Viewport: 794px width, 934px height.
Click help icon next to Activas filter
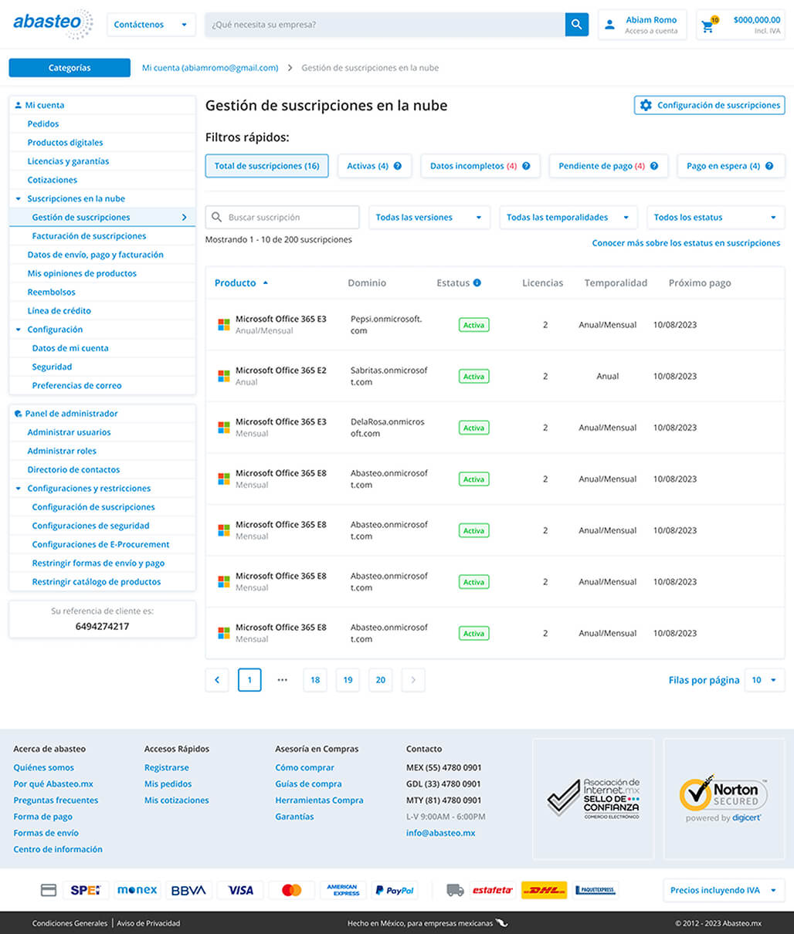tap(398, 166)
